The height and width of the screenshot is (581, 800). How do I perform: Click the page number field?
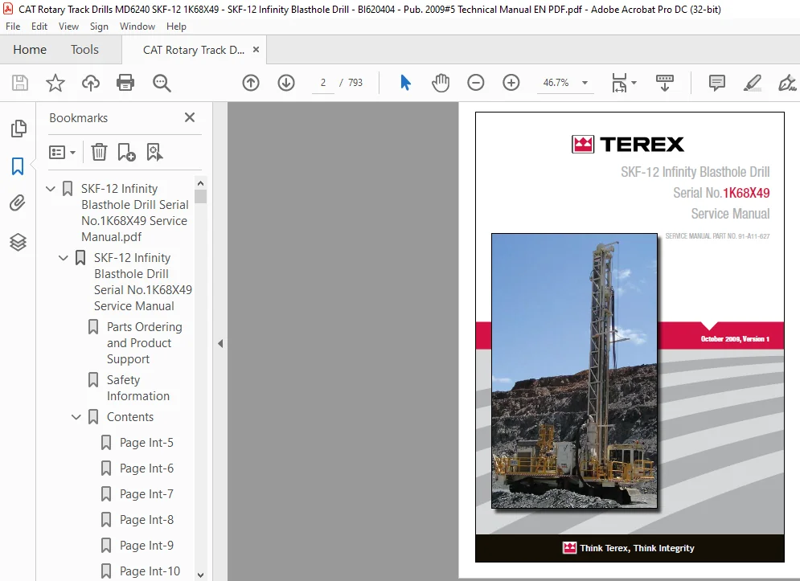click(x=323, y=83)
